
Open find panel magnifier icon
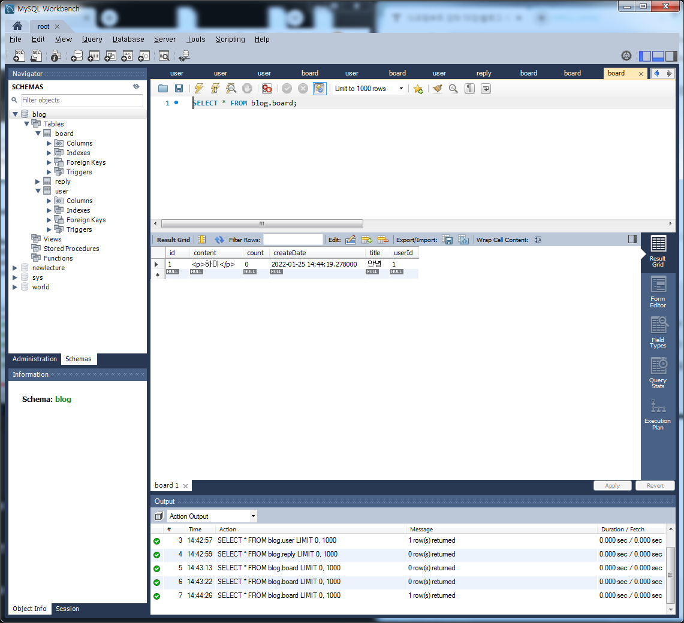pyautogui.click(x=453, y=89)
